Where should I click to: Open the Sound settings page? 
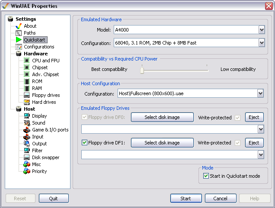point(38,123)
